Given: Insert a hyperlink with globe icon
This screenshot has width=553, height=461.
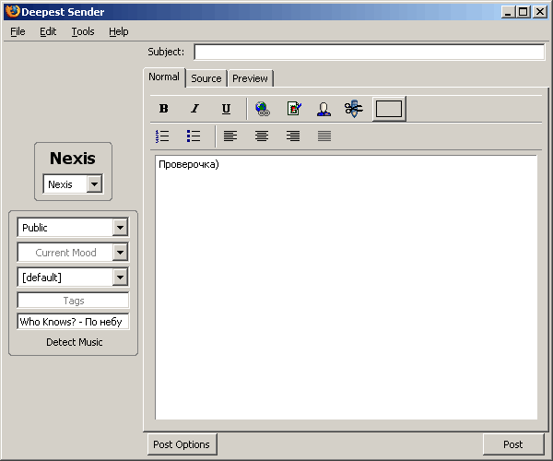Looking at the screenshot, I should coord(263,109).
